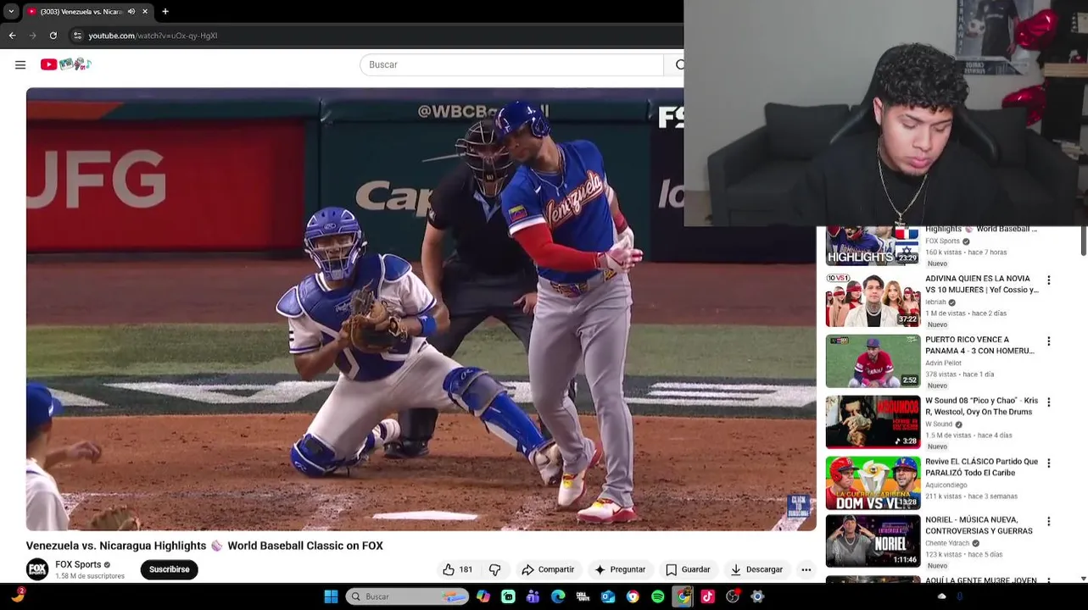
Task: Open Spotify from the taskbar
Action: [x=657, y=596]
